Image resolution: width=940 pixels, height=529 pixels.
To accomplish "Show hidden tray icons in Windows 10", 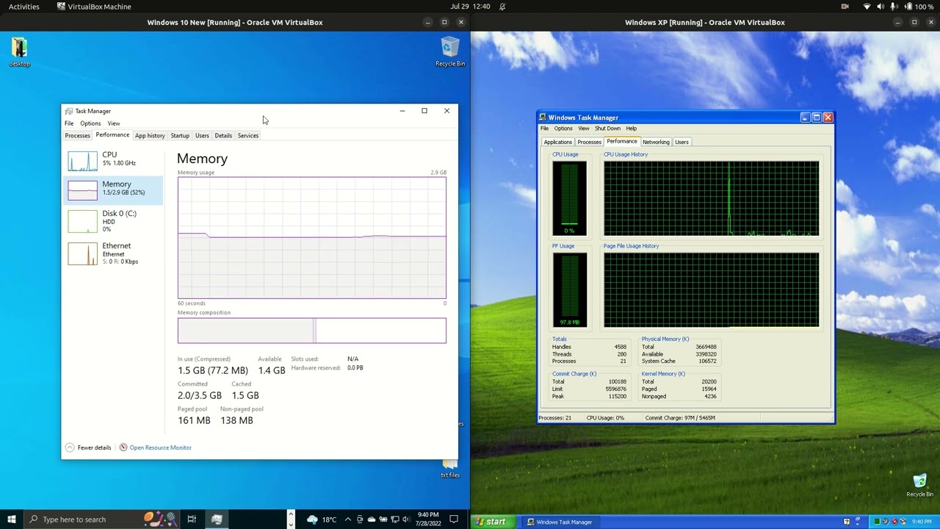I will pyautogui.click(x=348, y=519).
